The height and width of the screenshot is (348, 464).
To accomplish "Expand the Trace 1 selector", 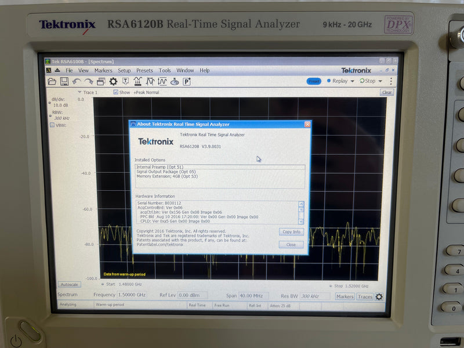I will click(x=79, y=93).
